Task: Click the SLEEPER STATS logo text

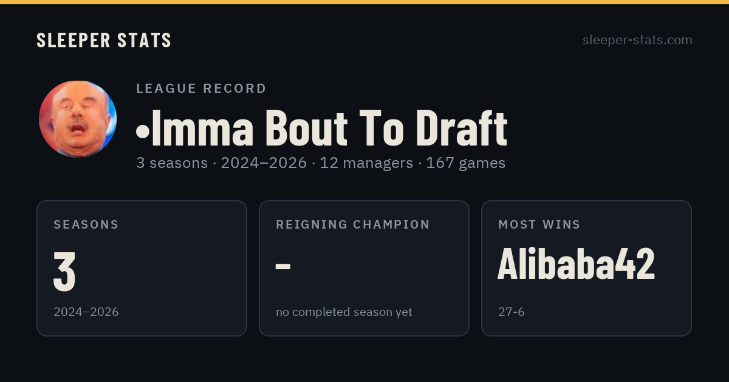Action: pos(104,40)
